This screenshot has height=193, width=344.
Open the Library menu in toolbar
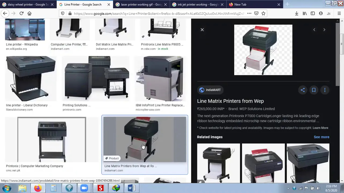[x=305, y=13]
